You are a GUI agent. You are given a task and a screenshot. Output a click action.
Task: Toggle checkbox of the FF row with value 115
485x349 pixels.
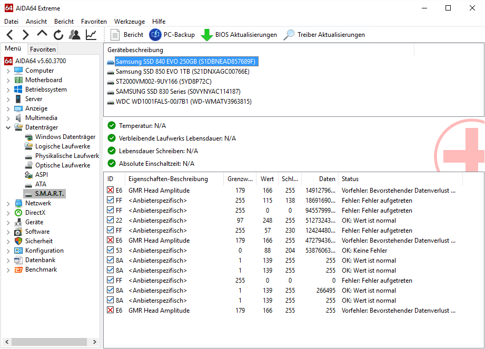click(110, 200)
